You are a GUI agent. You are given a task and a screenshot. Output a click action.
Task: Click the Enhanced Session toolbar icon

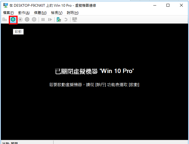(x=75, y=19)
